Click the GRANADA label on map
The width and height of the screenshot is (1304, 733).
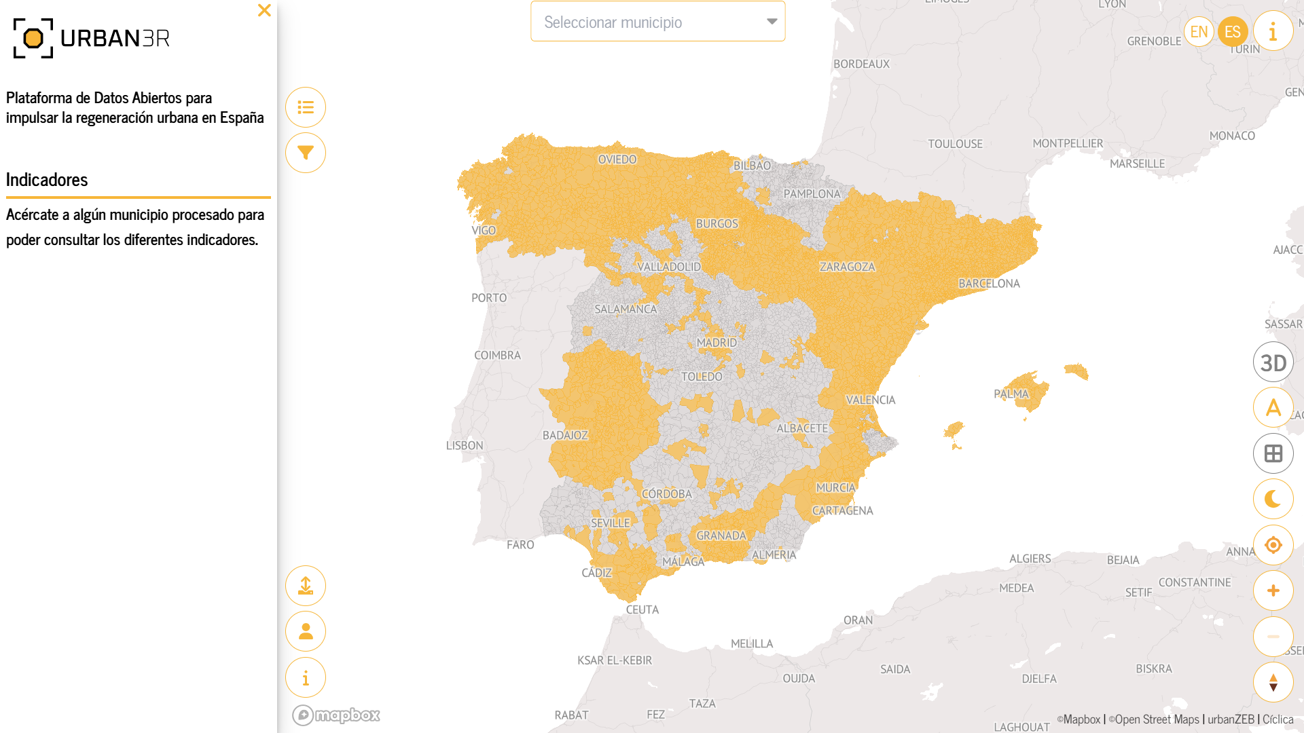(x=721, y=535)
